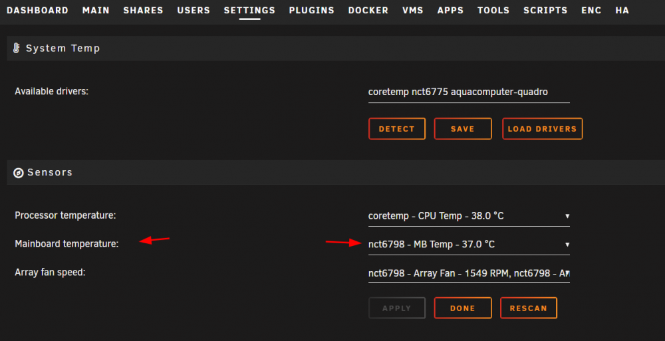Switch to the Docker tab
Screen dimensions: 665x341
[368, 10]
